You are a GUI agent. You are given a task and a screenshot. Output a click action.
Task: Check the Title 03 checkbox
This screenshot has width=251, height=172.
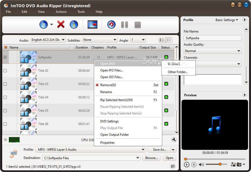5,84
